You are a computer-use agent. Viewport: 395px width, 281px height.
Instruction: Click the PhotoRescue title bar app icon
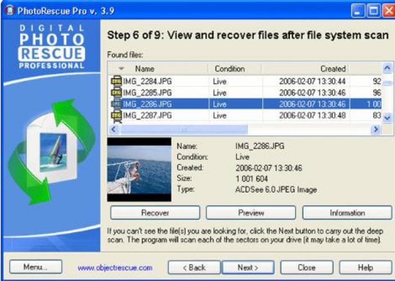point(8,10)
